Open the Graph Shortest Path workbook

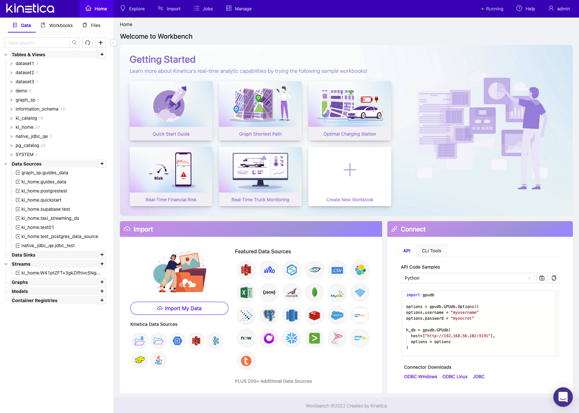pyautogui.click(x=260, y=111)
